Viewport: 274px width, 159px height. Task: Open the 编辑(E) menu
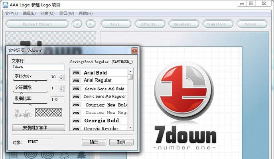click(x=29, y=14)
